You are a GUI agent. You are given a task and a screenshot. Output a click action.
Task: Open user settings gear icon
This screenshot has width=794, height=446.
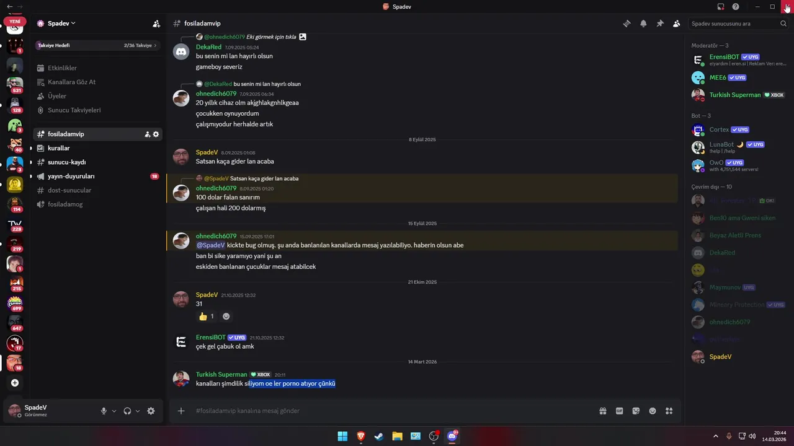click(151, 411)
